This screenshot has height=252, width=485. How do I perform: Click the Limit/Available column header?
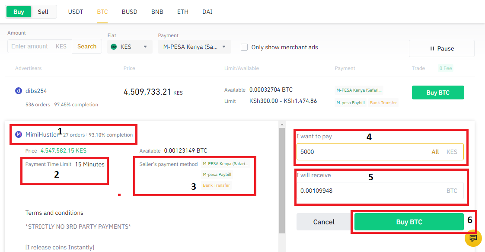point(242,68)
